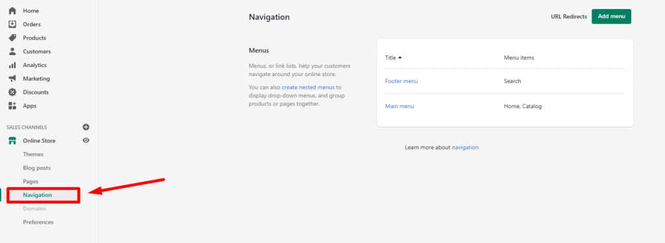Click the Products tag icon

(x=12, y=38)
